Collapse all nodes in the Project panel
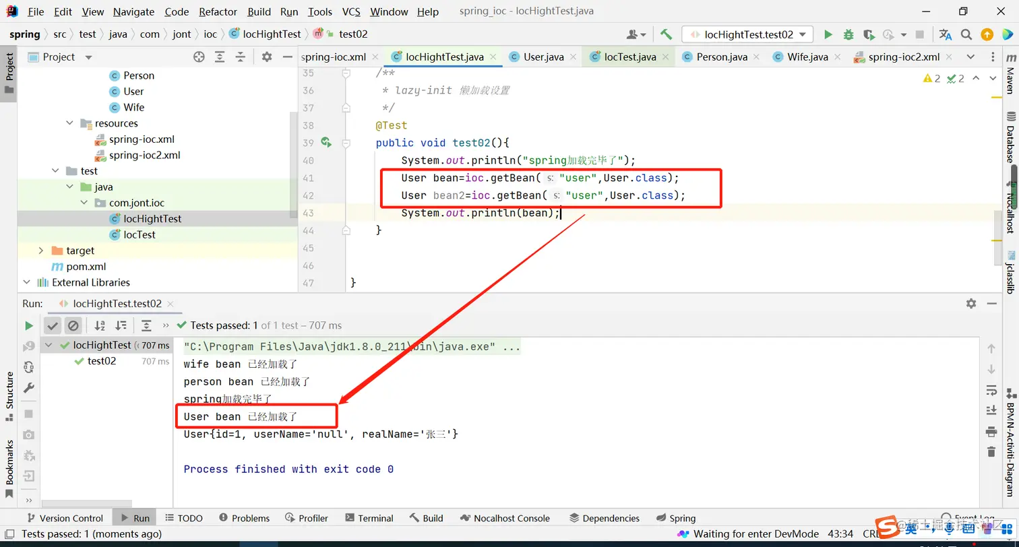 [x=240, y=57]
